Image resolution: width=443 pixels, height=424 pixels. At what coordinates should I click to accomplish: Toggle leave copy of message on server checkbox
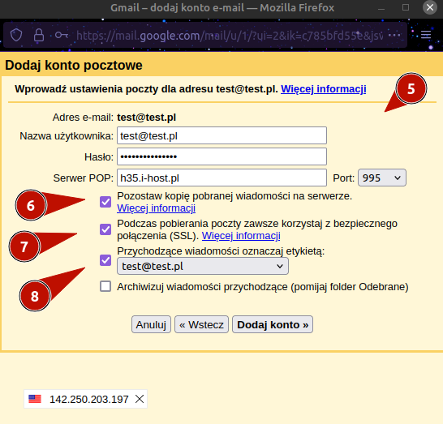tap(105, 202)
